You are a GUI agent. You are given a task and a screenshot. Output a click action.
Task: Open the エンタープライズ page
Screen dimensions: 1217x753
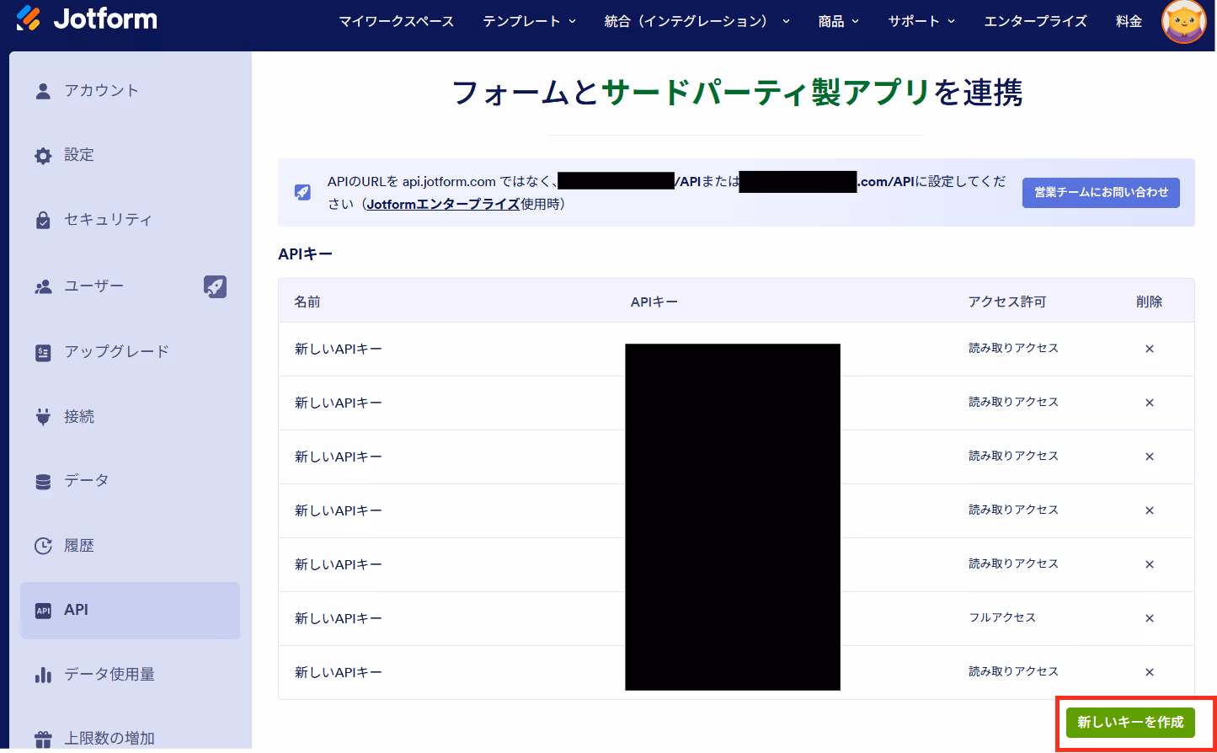tap(1035, 21)
